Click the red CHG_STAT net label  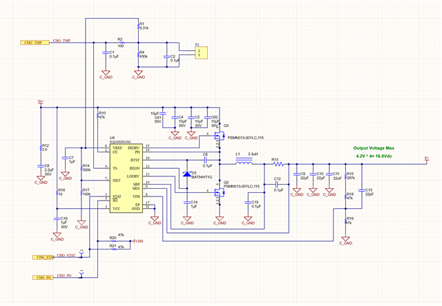coord(66,256)
